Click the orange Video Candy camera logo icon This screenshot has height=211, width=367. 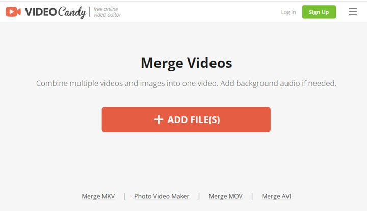(x=13, y=12)
